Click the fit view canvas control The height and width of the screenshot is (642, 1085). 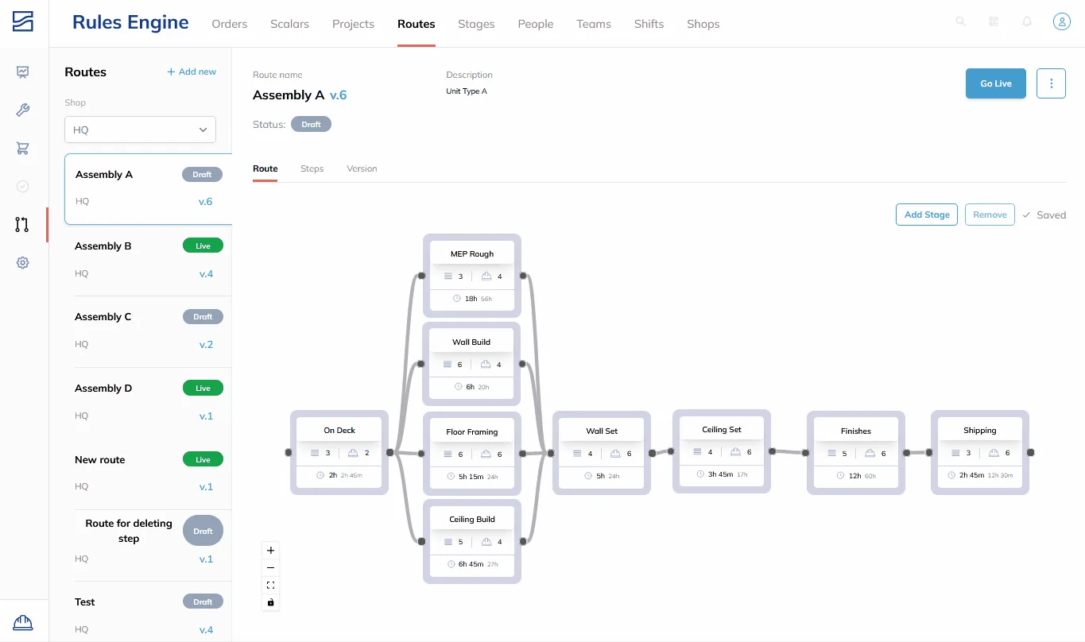click(x=271, y=586)
